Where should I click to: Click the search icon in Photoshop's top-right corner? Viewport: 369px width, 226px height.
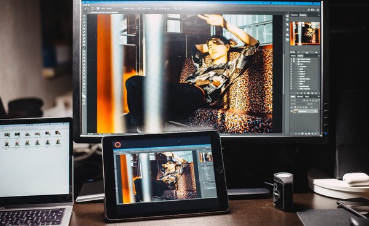coord(309,10)
